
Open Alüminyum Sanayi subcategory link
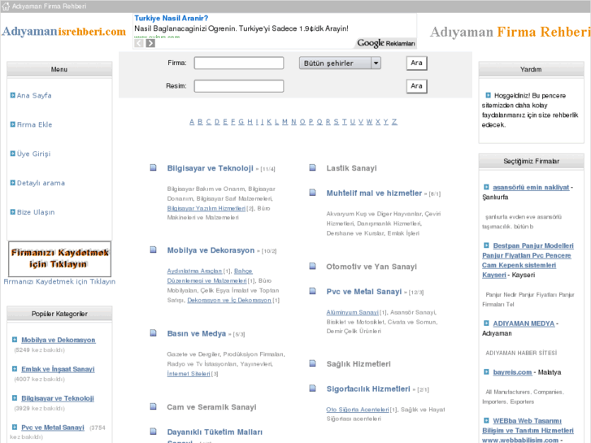click(x=353, y=312)
